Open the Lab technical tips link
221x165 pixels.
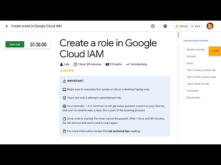[x=118, y=131]
